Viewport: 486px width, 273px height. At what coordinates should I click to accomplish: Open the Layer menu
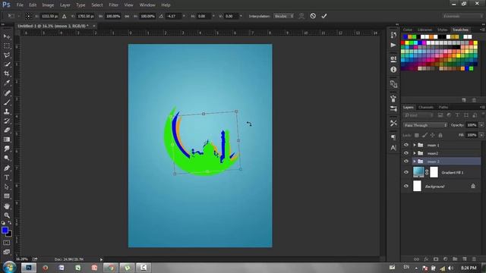(65, 5)
